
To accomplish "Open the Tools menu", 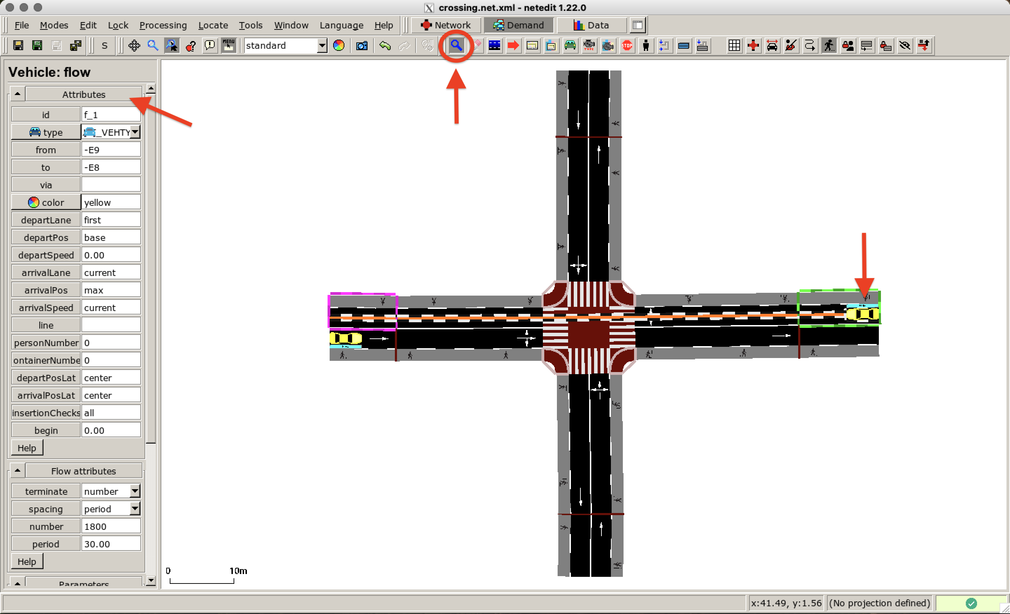I will coord(250,25).
